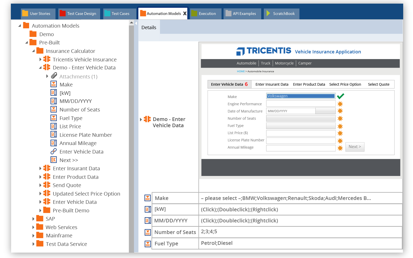Image resolution: width=413 pixels, height=258 pixels.
Task: Click the module icon beside Send Quote
Action: (47, 185)
